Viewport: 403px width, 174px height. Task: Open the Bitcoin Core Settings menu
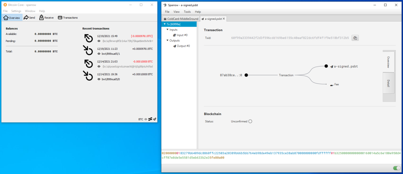point(16,11)
